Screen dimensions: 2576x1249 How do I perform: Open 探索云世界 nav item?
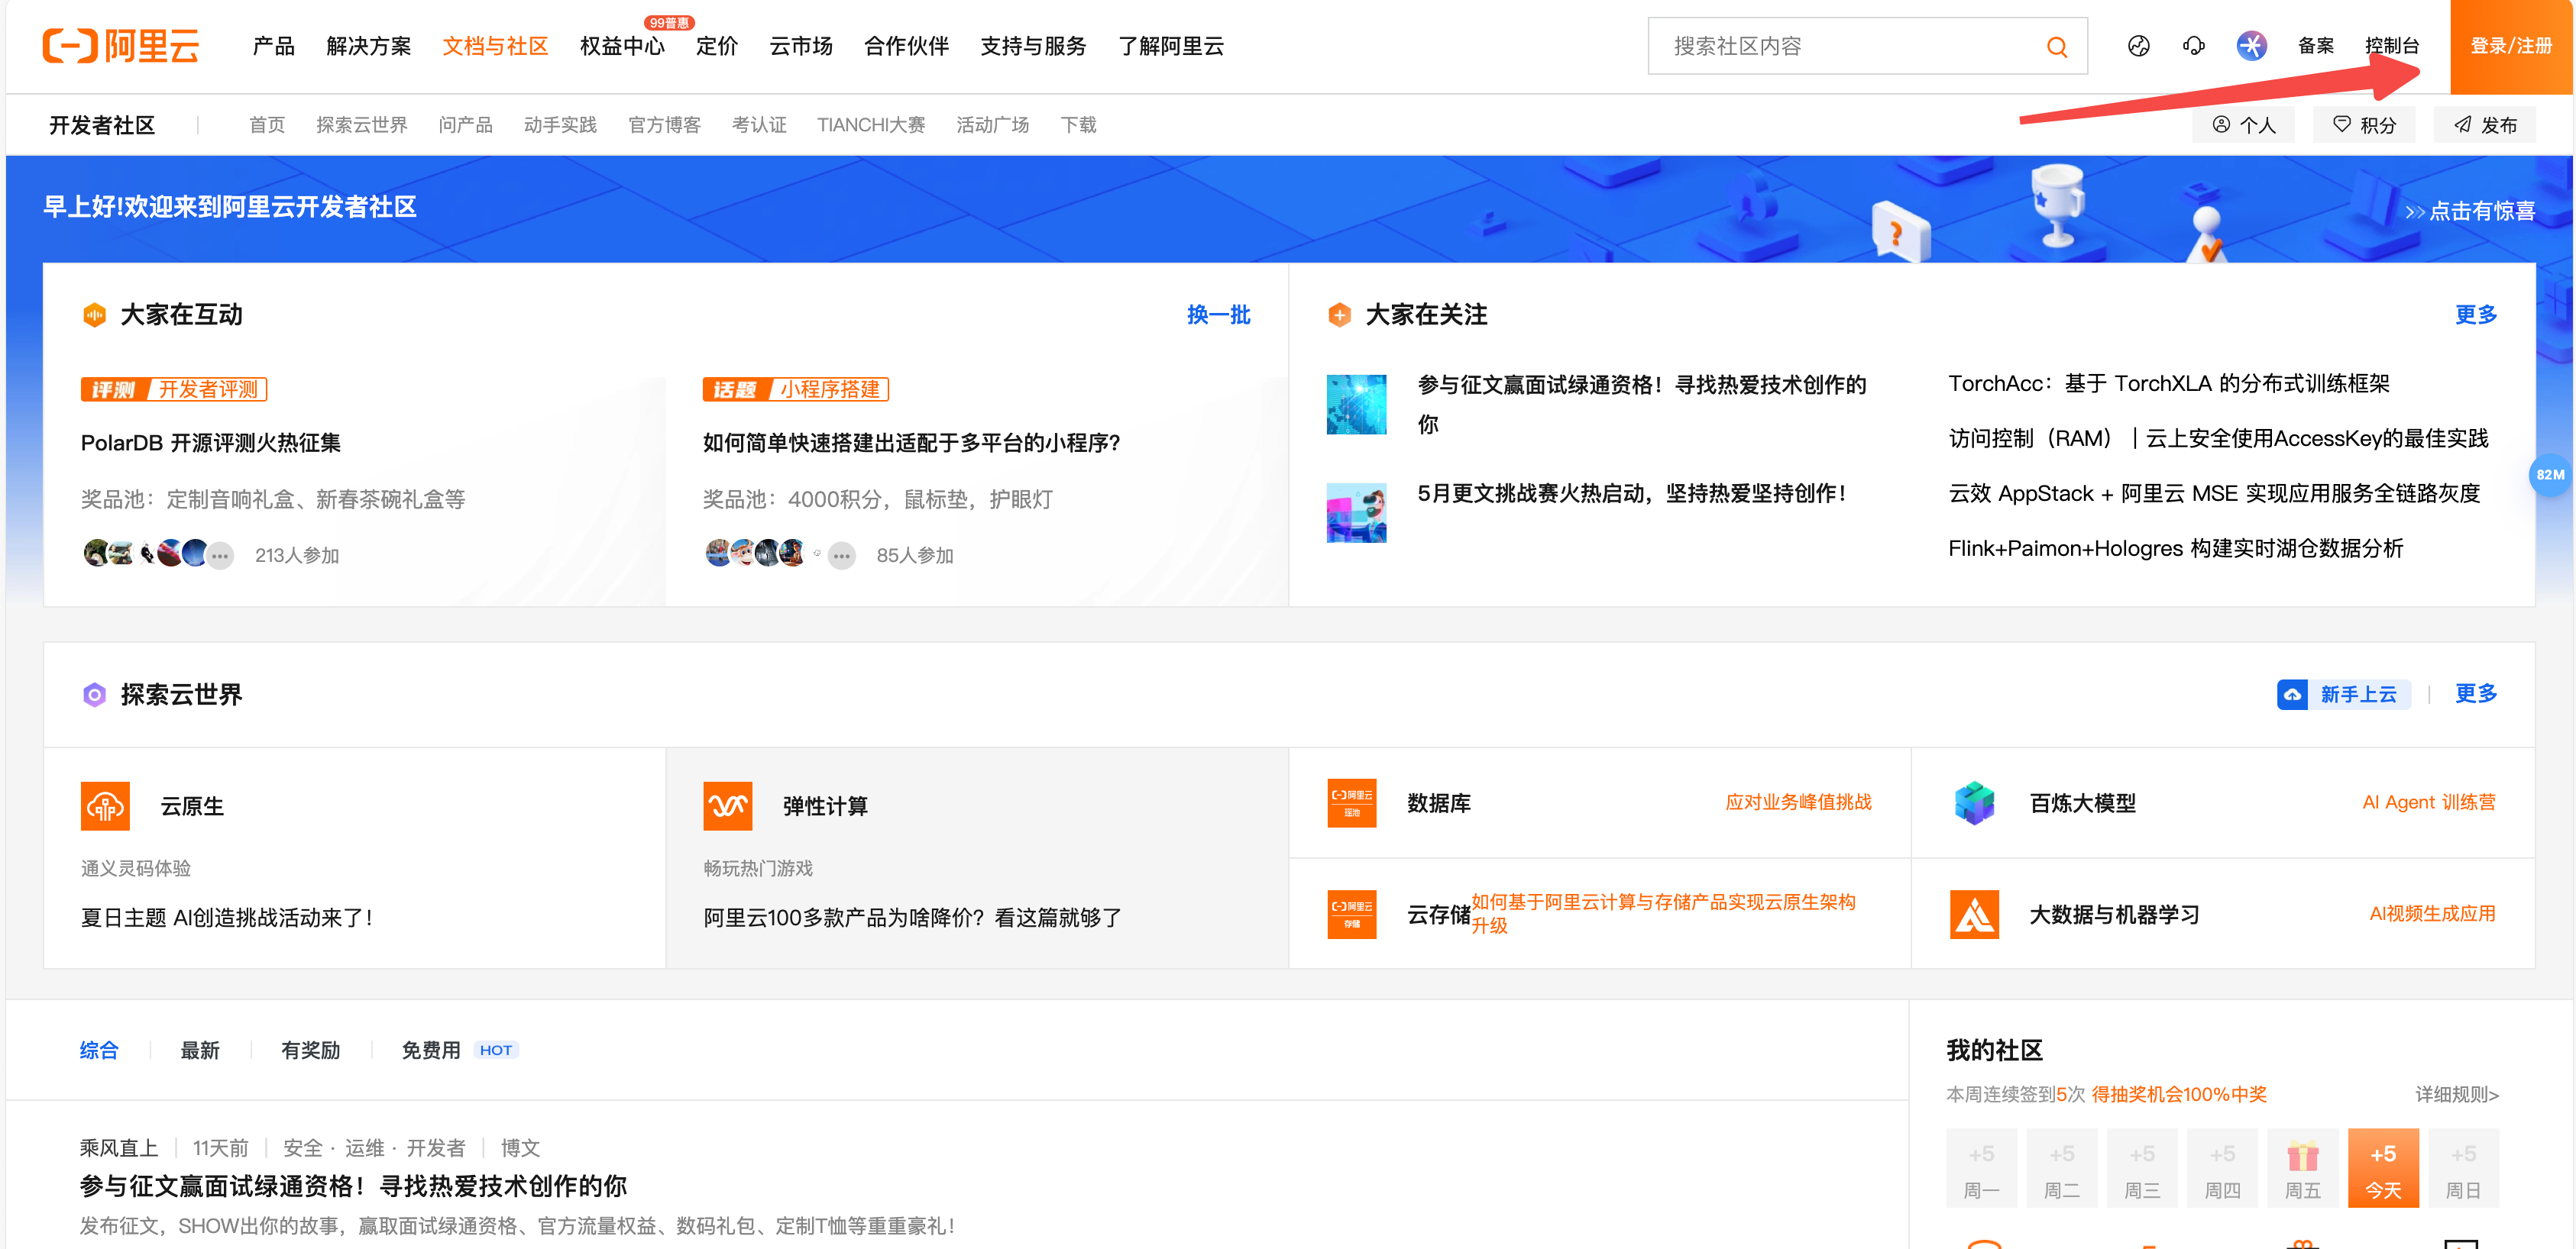pyautogui.click(x=362, y=125)
